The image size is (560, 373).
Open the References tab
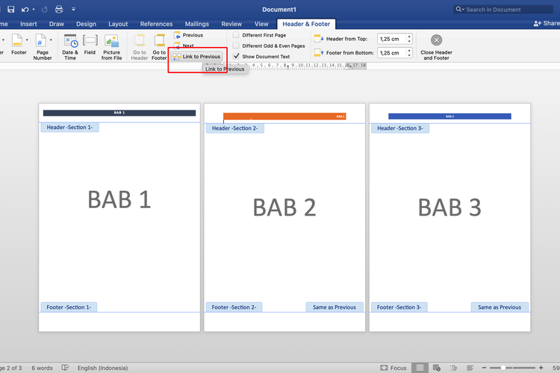tap(156, 24)
